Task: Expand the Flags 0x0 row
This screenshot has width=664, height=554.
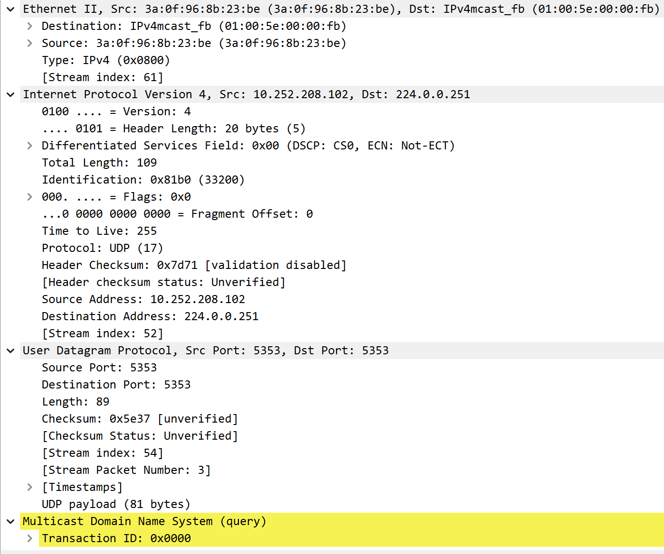Action: (x=29, y=197)
